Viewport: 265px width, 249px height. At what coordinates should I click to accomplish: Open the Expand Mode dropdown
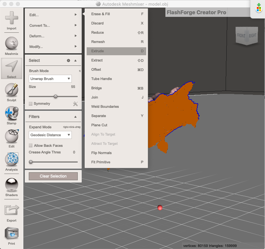(x=50, y=135)
